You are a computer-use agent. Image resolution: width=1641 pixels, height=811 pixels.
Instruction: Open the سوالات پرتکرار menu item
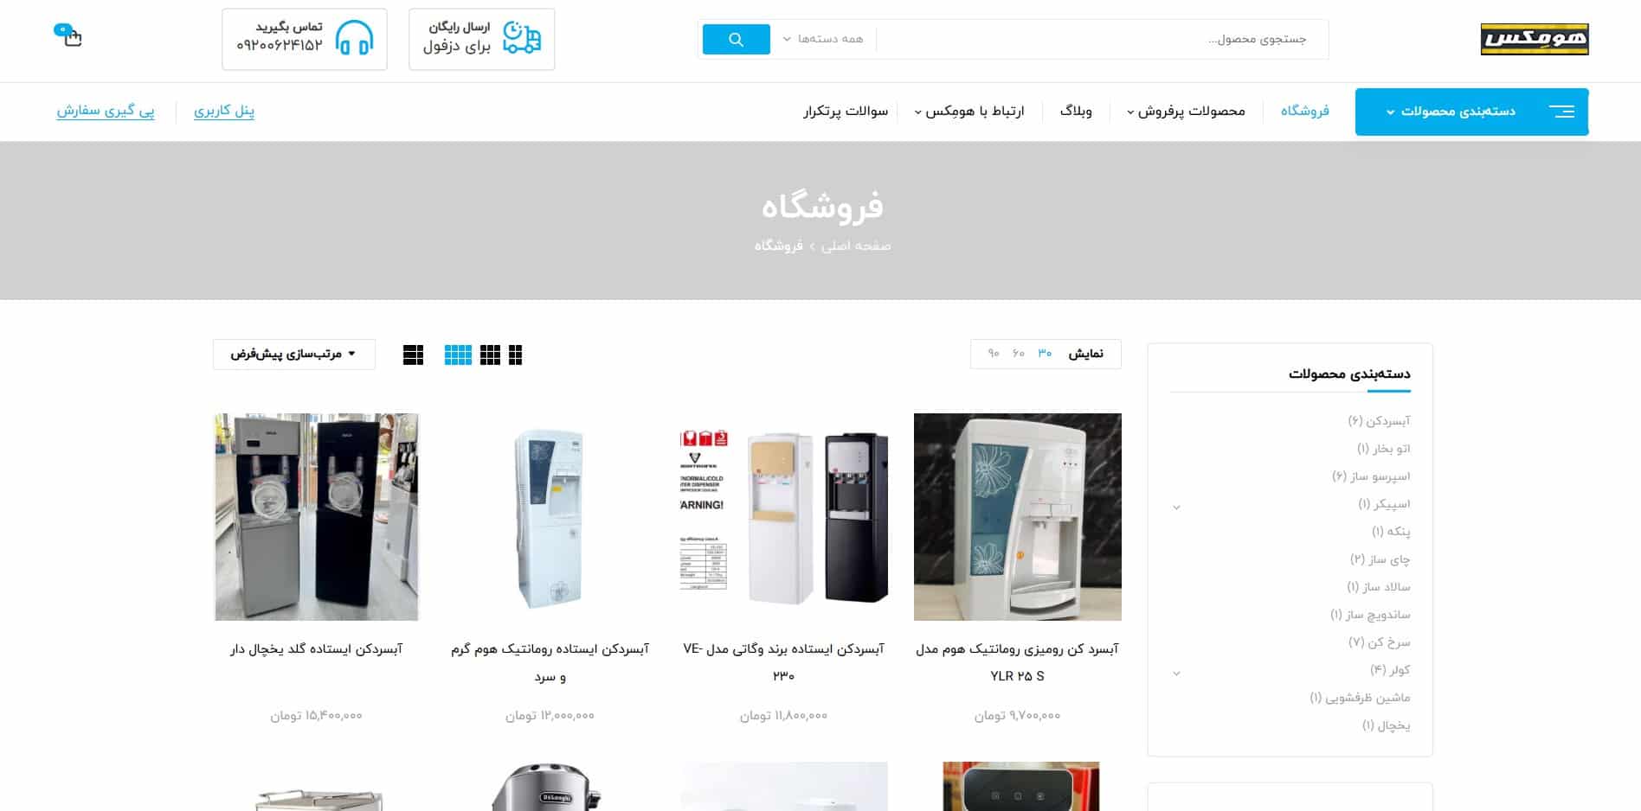pyautogui.click(x=846, y=111)
